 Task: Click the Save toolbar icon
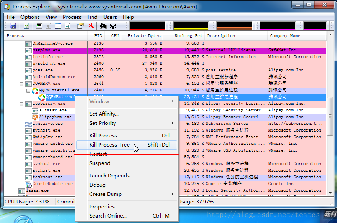pos(13,26)
